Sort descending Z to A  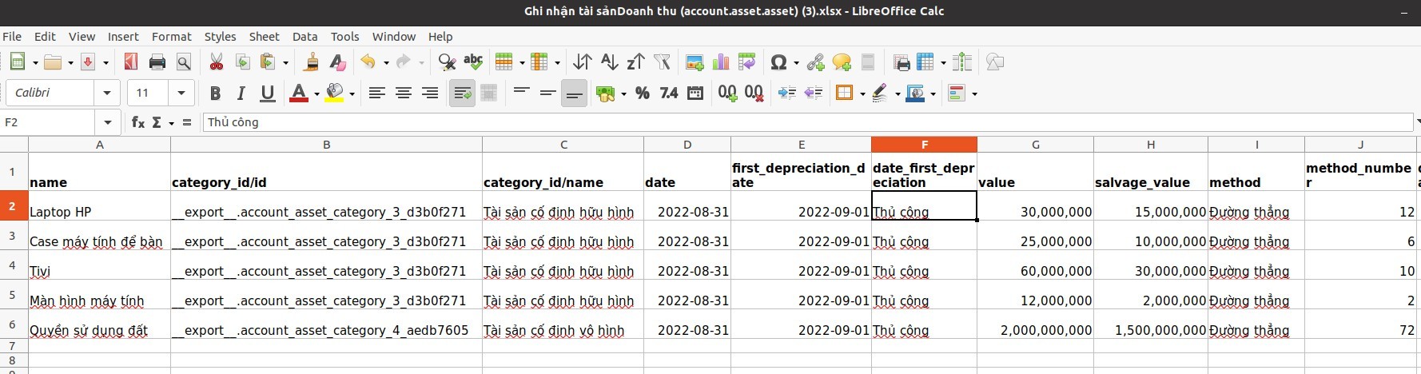click(635, 62)
